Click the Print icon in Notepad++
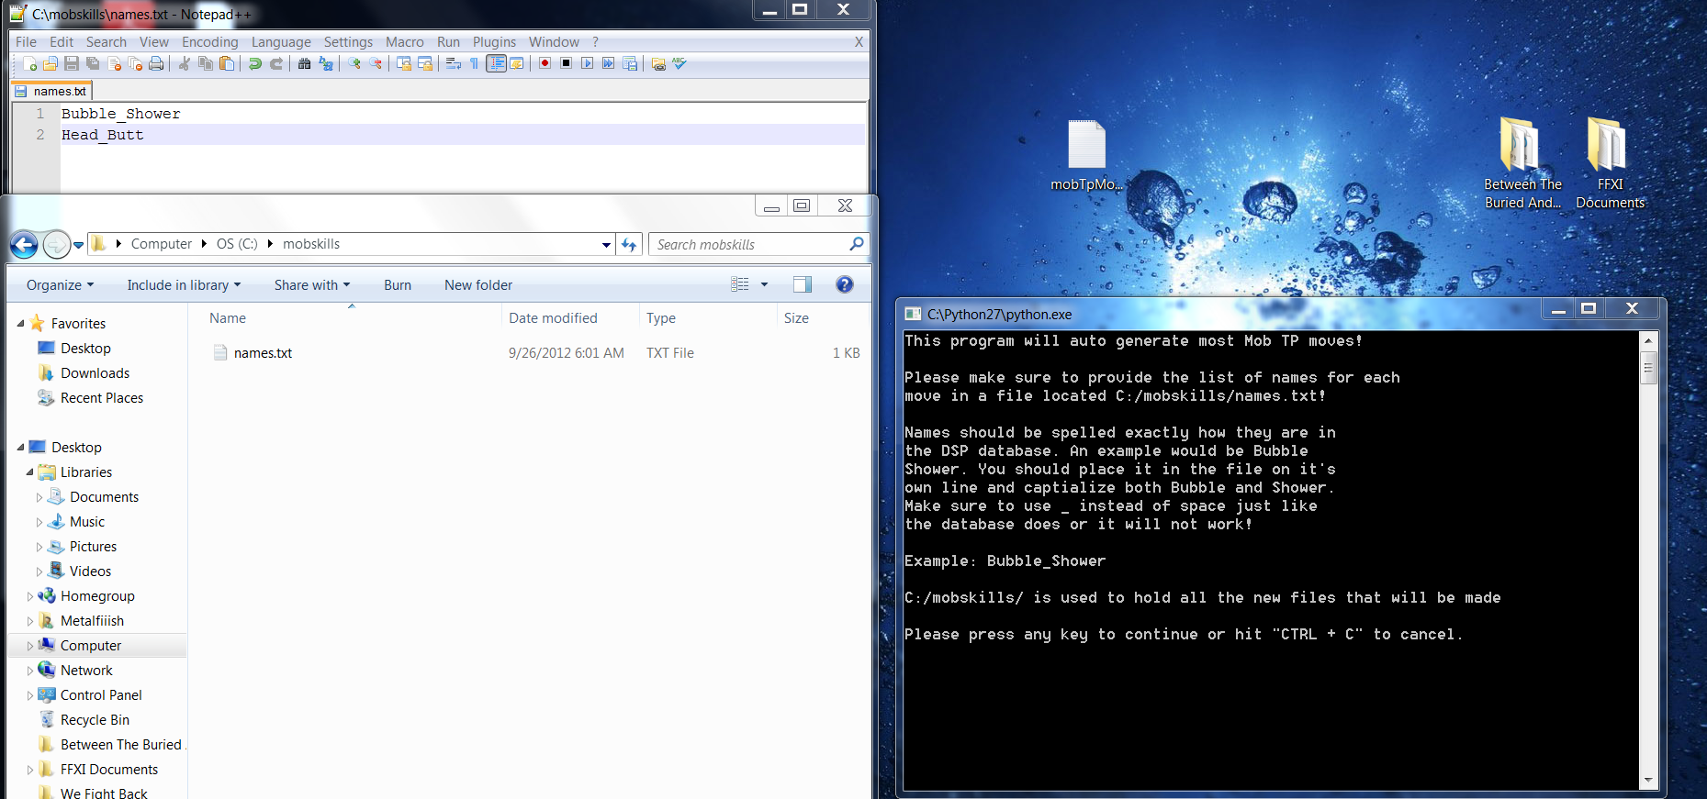The width and height of the screenshot is (1707, 799). (x=156, y=63)
